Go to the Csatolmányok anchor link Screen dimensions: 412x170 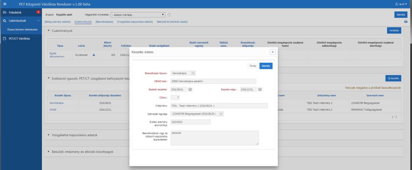[83, 22]
